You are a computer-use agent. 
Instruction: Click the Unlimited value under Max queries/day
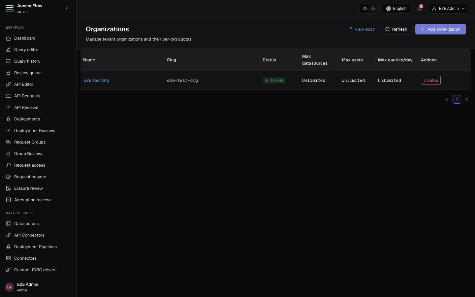click(390, 81)
